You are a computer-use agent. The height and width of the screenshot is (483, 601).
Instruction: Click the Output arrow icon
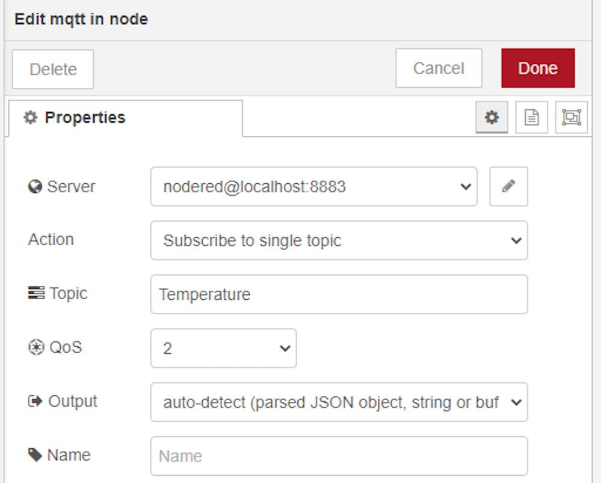click(35, 401)
